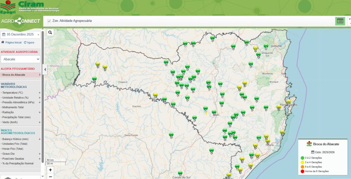Image resolution: width=351 pixels, height=179 pixels.
Task: Click the red Acima de 6 Gerações legend swatch
Action: pos(302,171)
